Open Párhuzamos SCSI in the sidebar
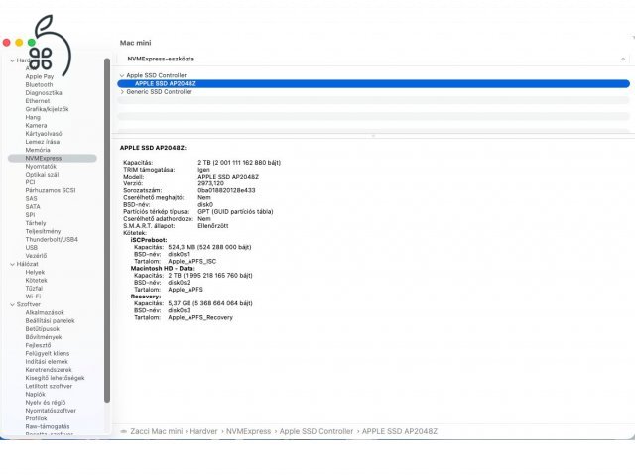635x476 pixels. [x=51, y=190]
